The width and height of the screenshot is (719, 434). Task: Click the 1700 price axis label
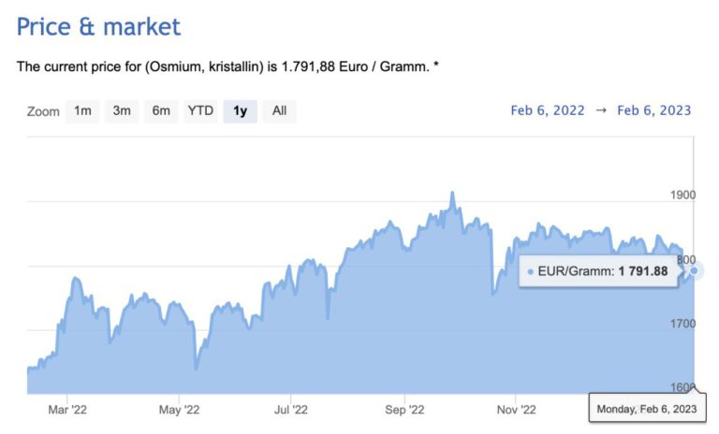point(683,324)
